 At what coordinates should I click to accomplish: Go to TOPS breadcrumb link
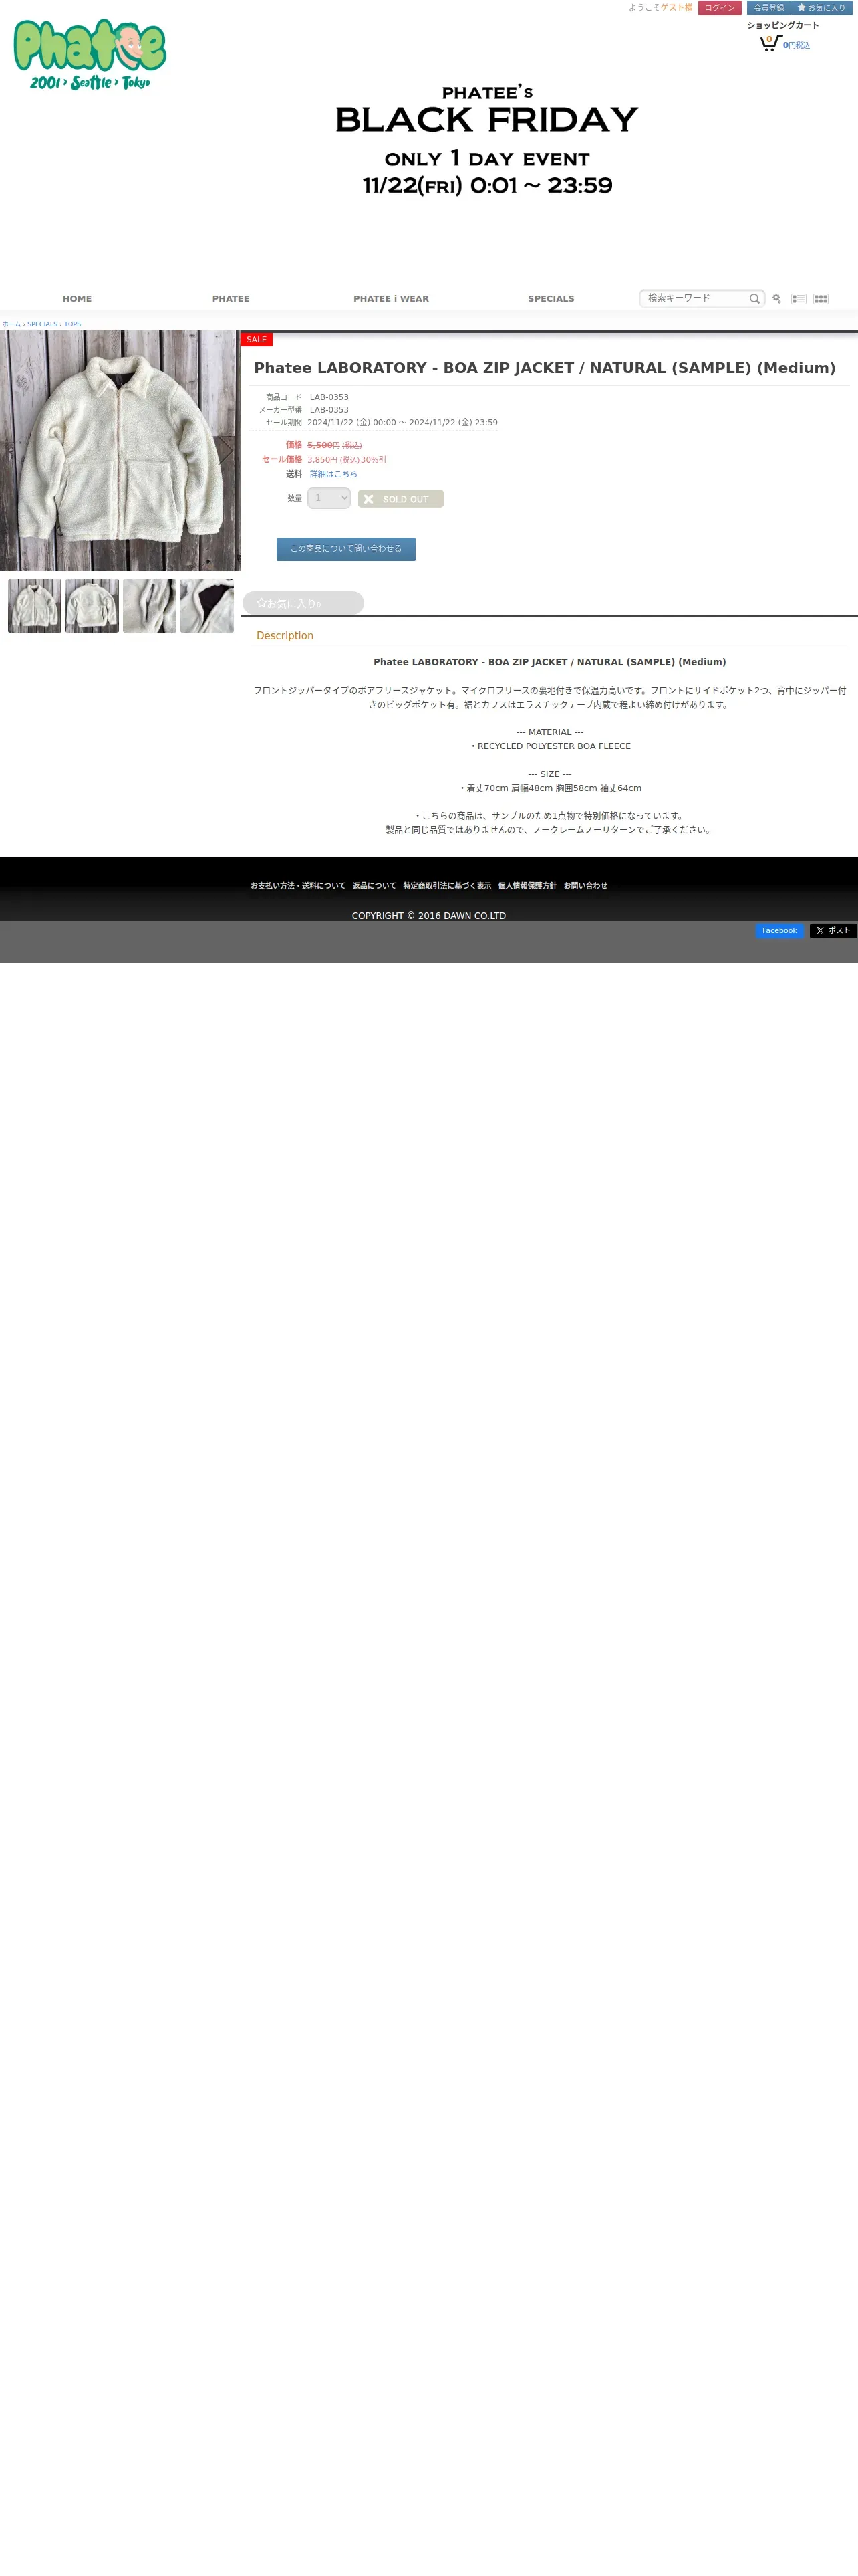pyautogui.click(x=73, y=324)
